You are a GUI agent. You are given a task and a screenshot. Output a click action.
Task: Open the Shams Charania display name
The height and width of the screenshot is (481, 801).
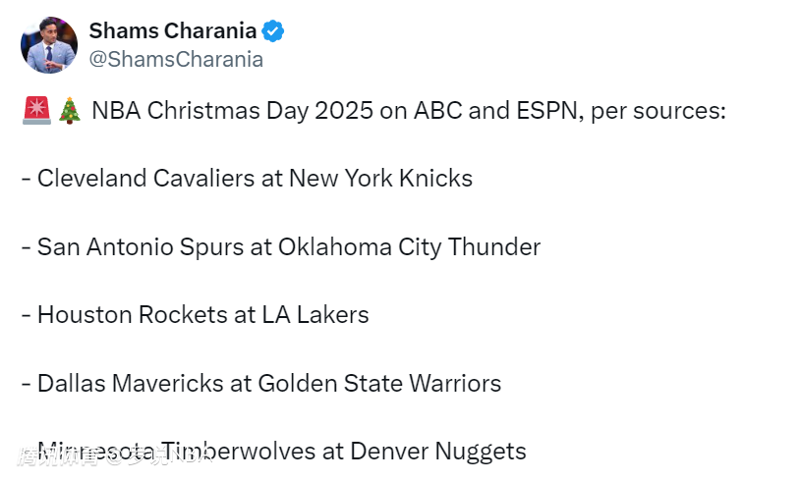[x=173, y=31]
